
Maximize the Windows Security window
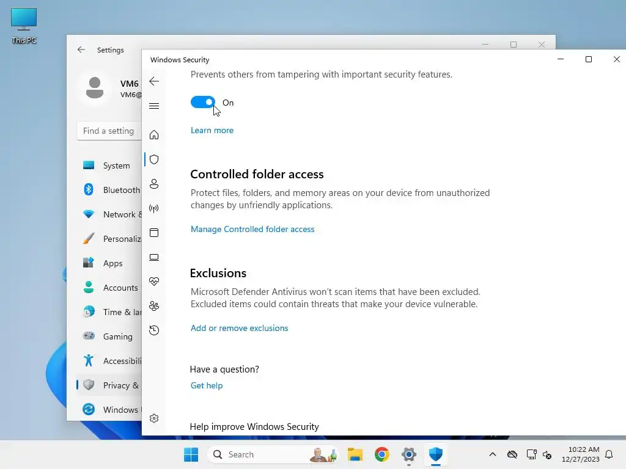point(589,59)
